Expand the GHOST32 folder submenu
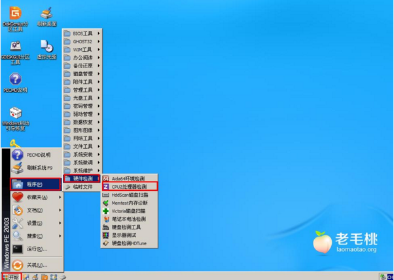 tap(82, 41)
